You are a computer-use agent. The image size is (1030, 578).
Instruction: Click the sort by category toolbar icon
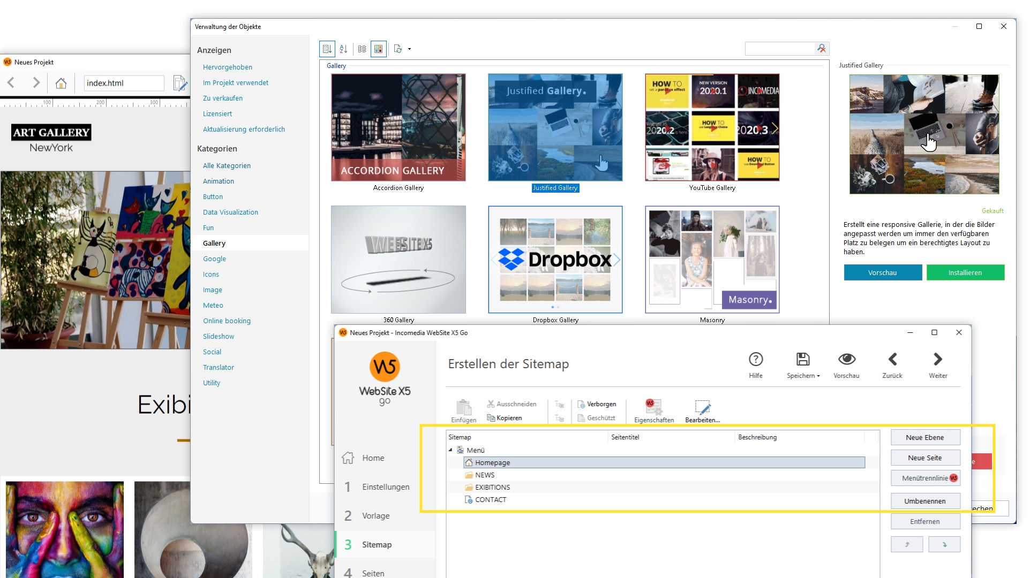[x=327, y=49]
